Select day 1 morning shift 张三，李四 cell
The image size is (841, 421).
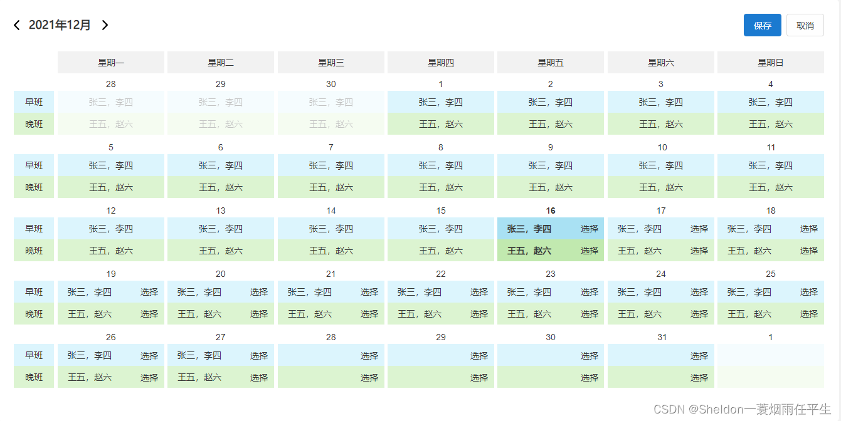click(x=441, y=102)
